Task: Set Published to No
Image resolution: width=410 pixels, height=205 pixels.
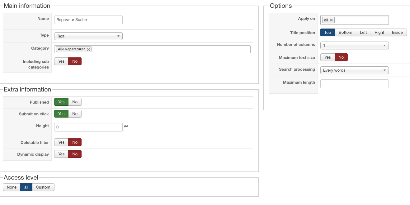Action: pos(75,102)
